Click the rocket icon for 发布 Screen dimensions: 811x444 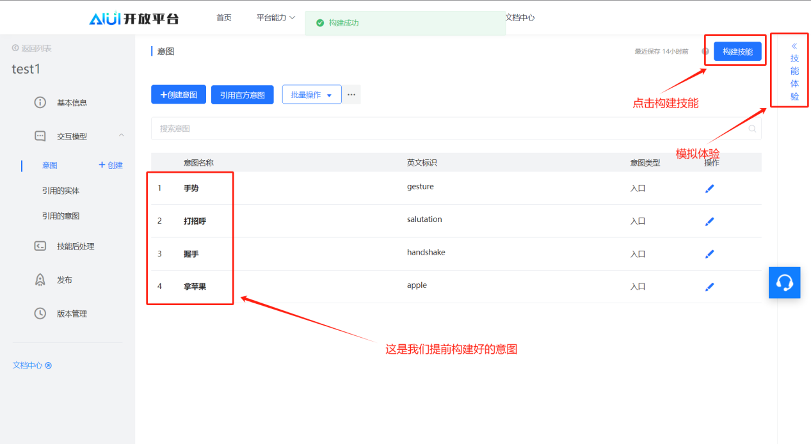coord(40,280)
